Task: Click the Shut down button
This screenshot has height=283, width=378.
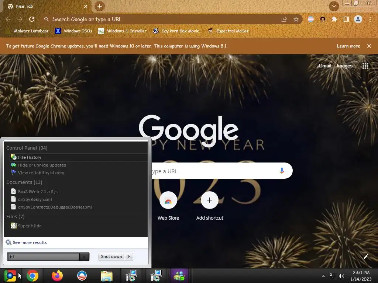Action: [x=111, y=257]
